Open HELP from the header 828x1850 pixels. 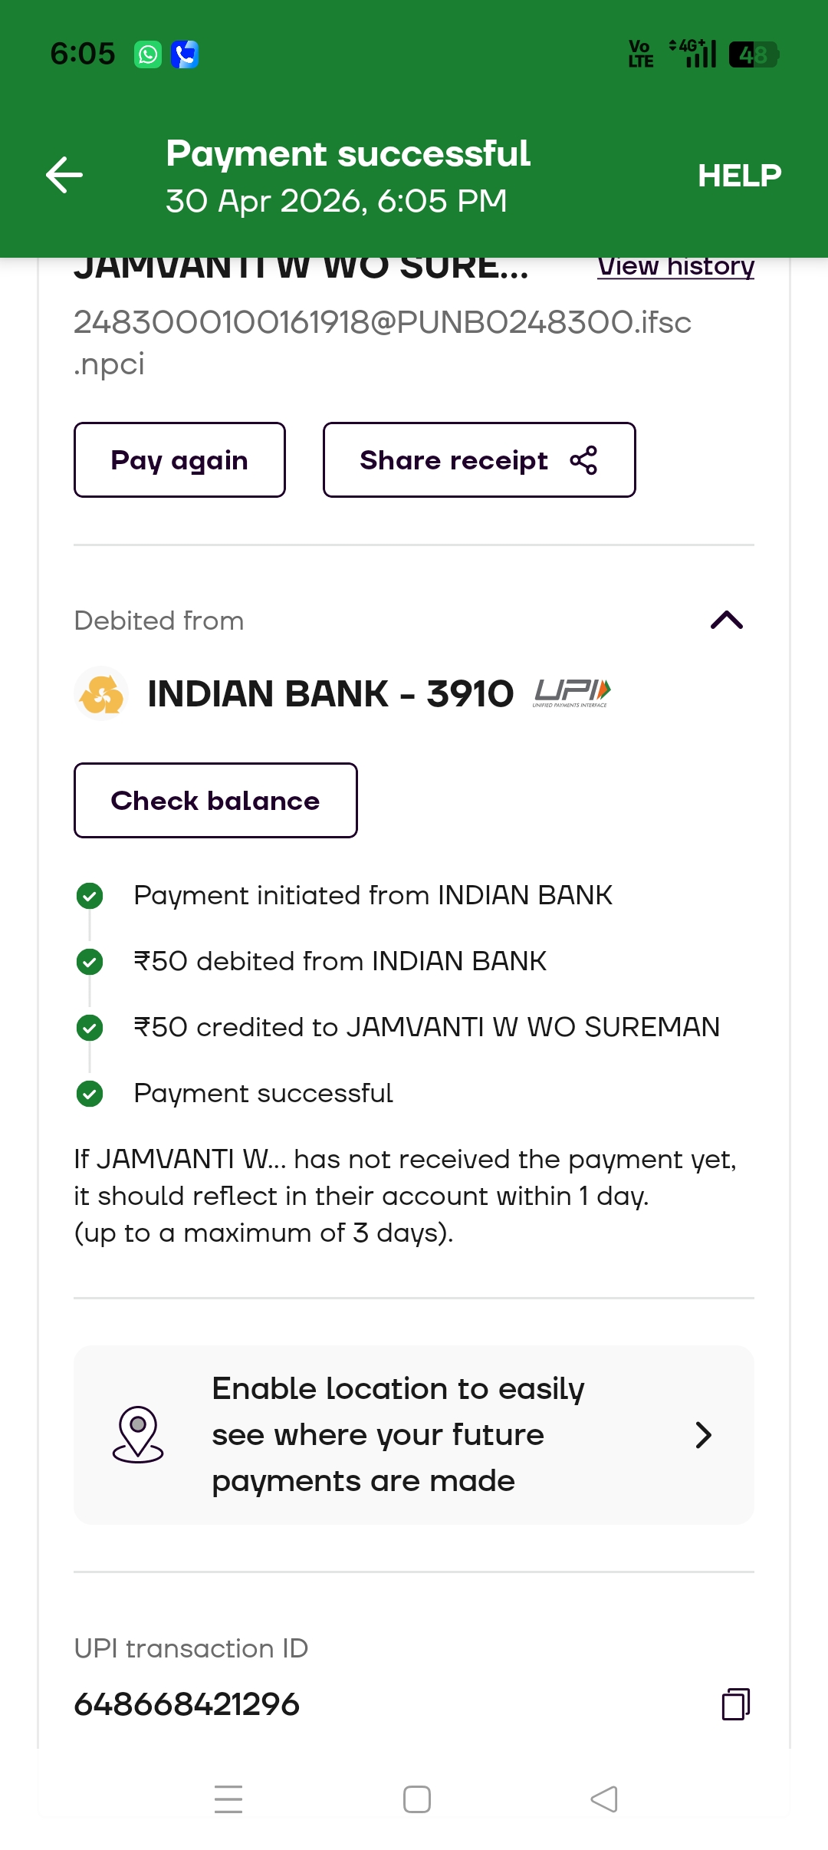[x=739, y=176]
